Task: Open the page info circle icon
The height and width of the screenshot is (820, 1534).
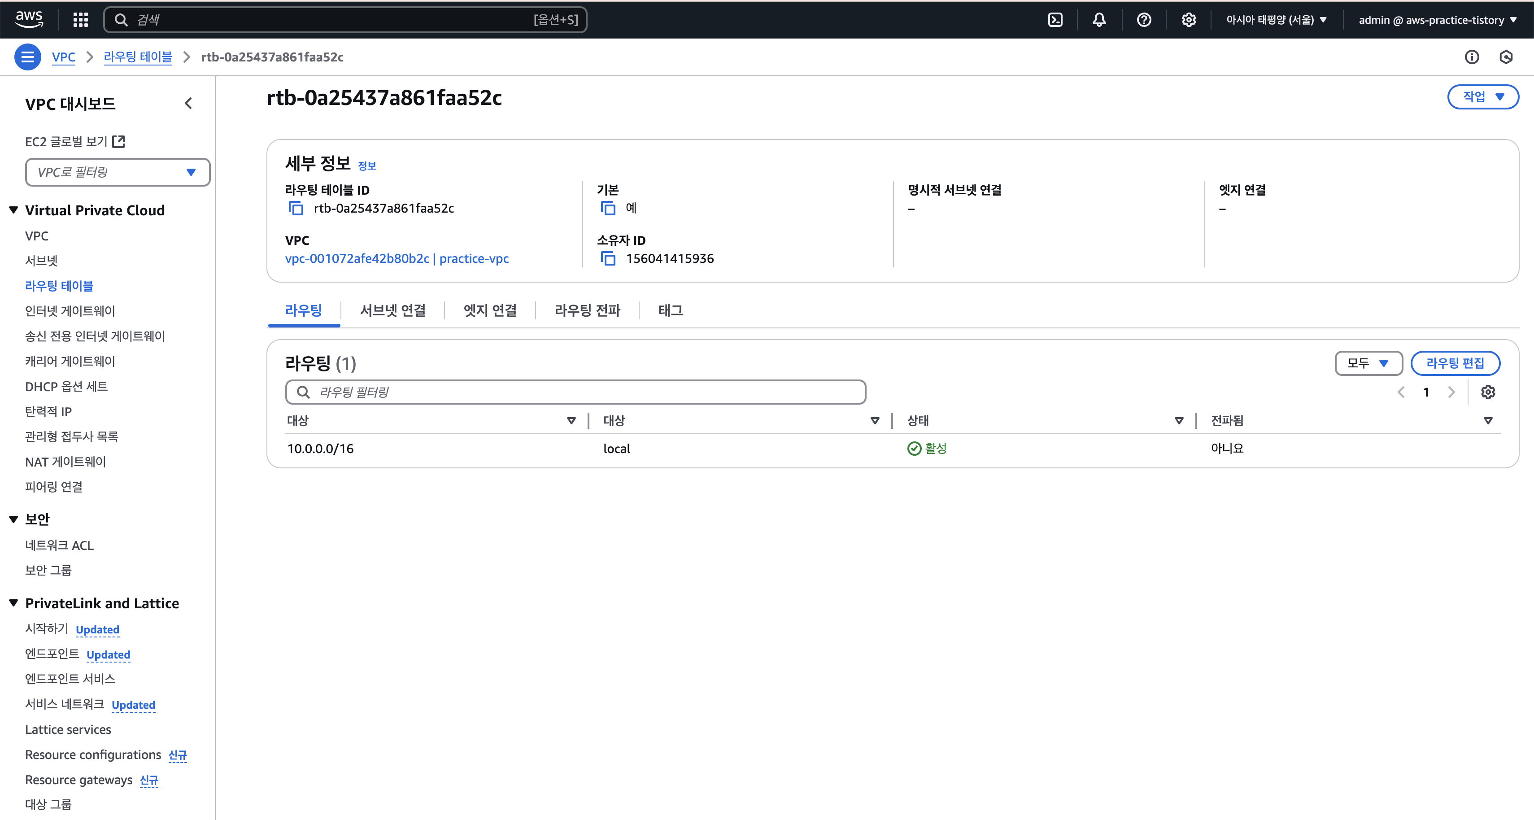Action: (x=1472, y=57)
